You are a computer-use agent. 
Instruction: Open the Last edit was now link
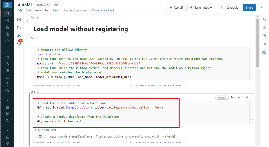point(76,10)
